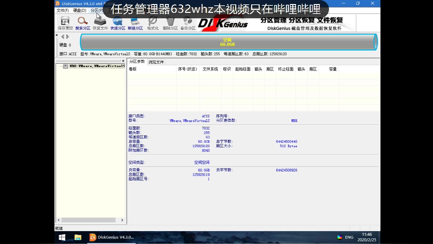433x244 pixels.
Task: Click the left panel horizontal scrollbar
Action: [88, 220]
